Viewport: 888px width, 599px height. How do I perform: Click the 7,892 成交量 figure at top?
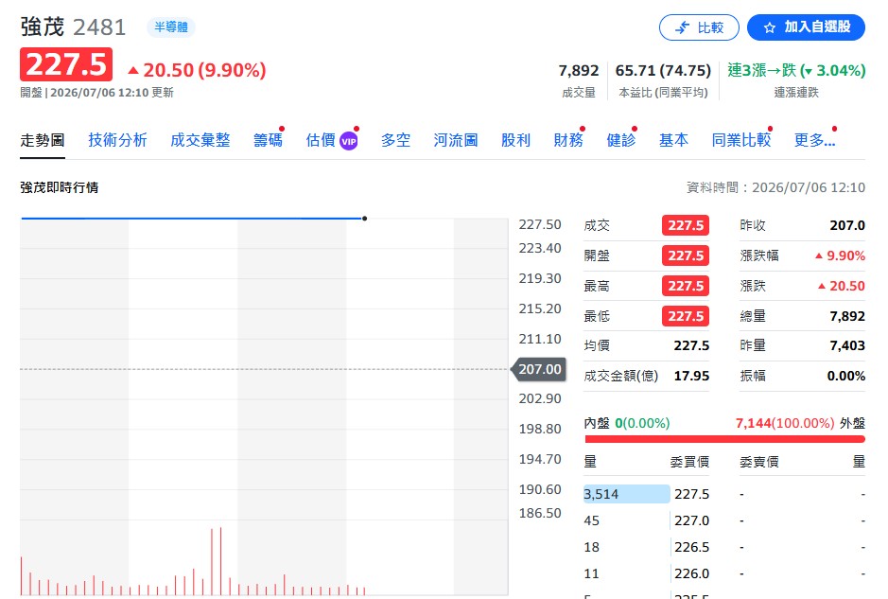tap(578, 70)
